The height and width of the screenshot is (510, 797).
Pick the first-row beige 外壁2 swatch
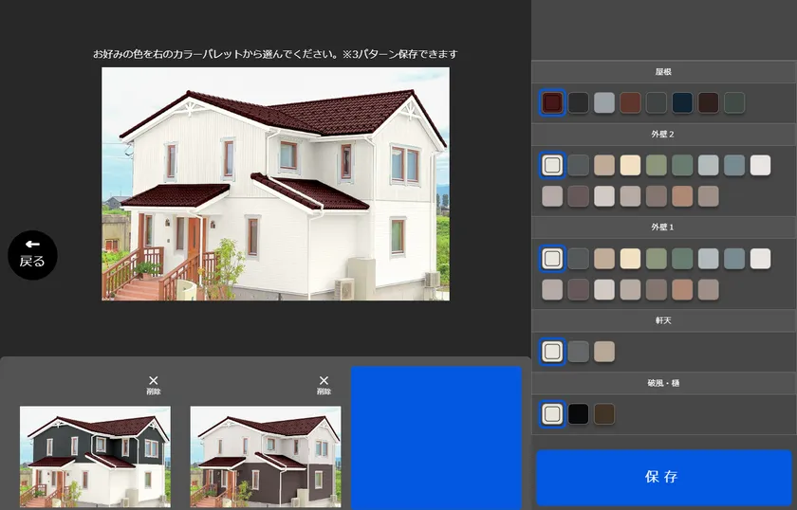[x=604, y=166]
